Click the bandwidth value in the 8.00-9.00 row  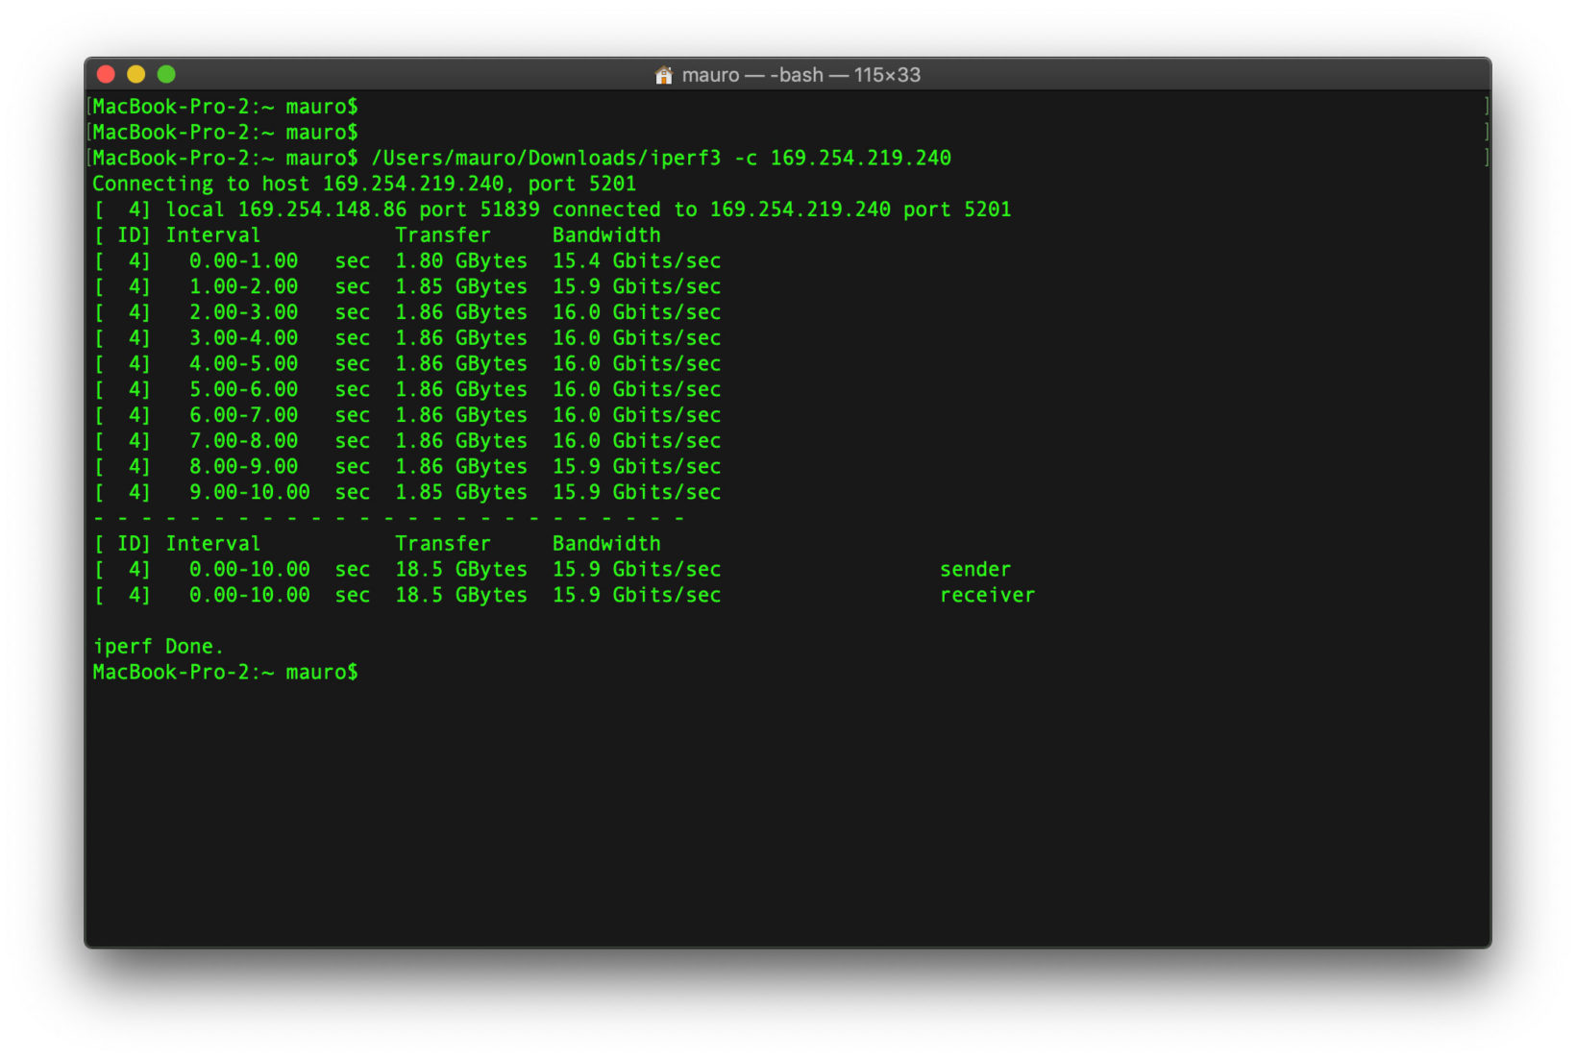tap(636, 466)
